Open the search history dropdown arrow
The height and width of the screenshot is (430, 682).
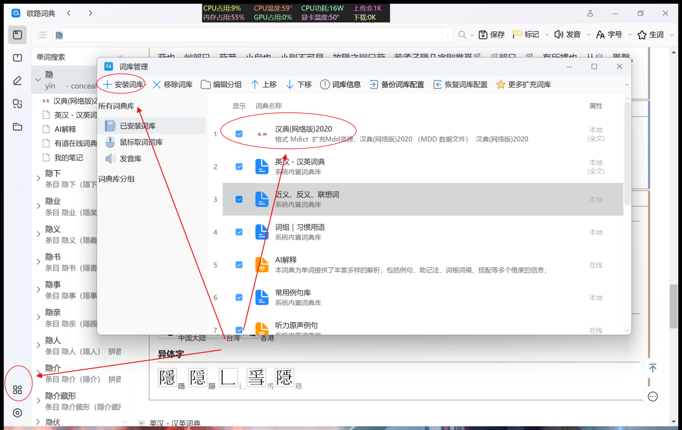coord(447,35)
